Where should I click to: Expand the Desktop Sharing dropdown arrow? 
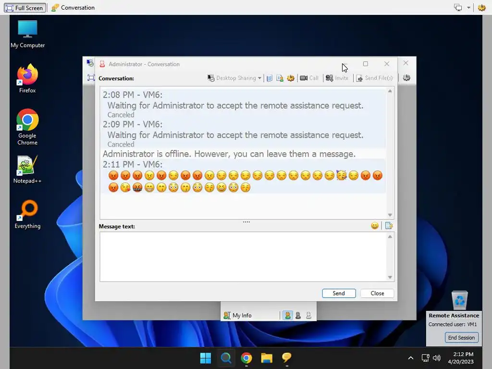click(x=259, y=78)
